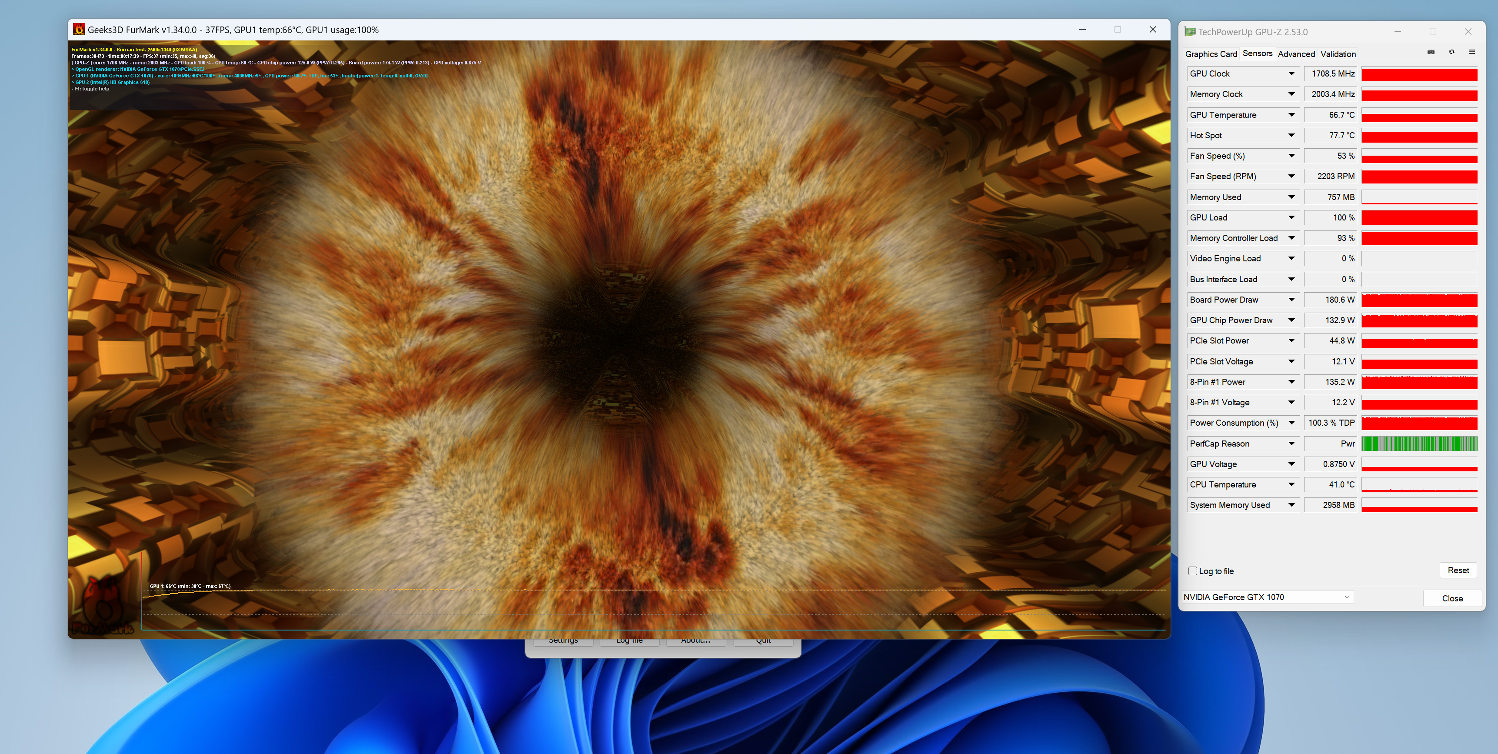Viewport: 1498px width, 754px height.
Task: Minimize the GPU-Z window
Action: (x=1398, y=32)
